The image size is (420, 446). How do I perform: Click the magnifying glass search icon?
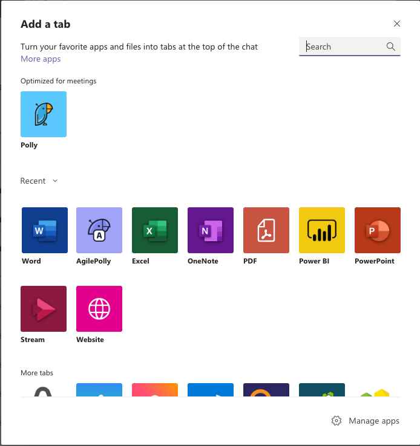click(x=390, y=47)
